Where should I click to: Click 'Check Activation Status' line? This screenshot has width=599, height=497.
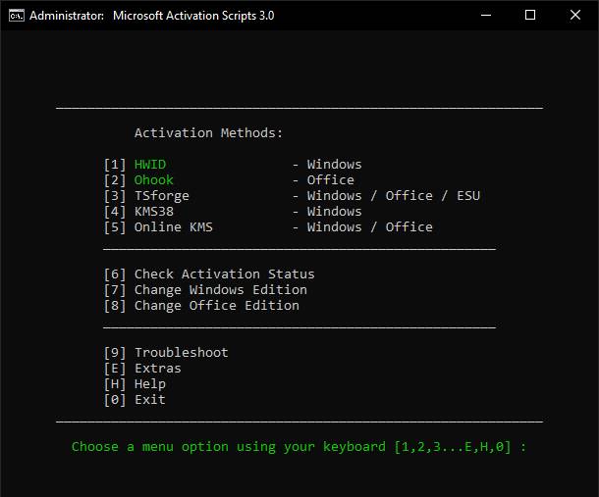[209, 274]
